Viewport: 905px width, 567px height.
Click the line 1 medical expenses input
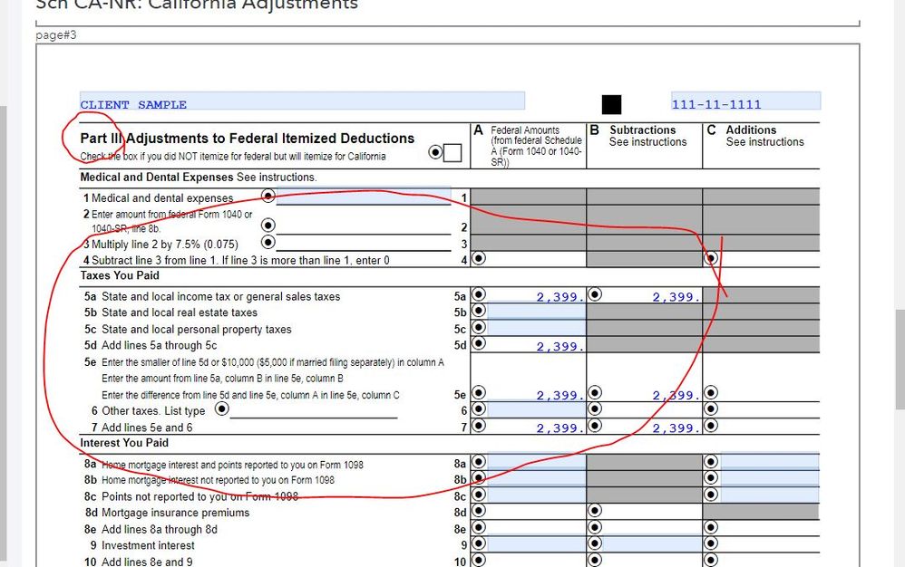tap(363, 197)
